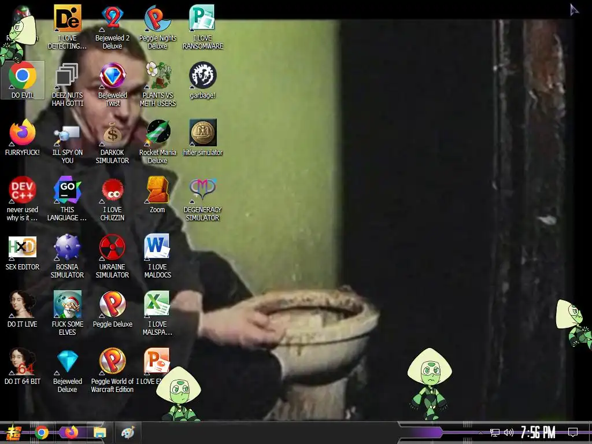The width and height of the screenshot is (592, 444).
Task: Select the PowerPoint desktop shortcut icon
Action: pyautogui.click(x=157, y=361)
